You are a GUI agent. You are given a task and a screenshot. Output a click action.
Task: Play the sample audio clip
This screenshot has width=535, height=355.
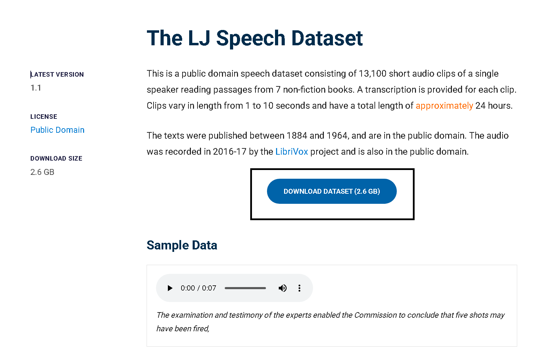coord(170,288)
